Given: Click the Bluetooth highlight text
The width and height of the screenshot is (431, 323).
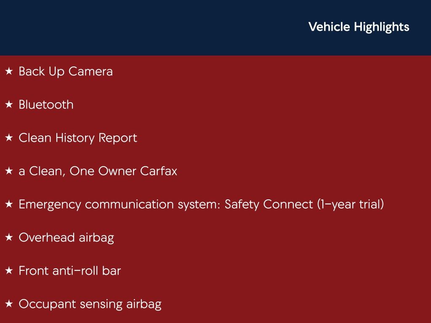Looking at the screenshot, I should [x=46, y=105].
